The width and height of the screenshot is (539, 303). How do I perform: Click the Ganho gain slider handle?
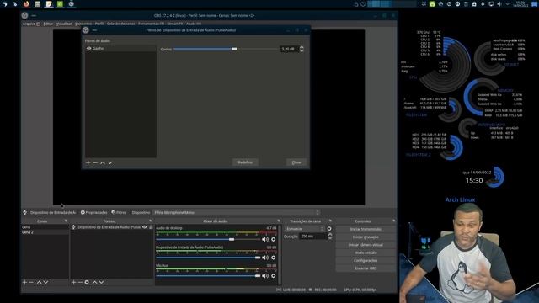click(x=234, y=49)
